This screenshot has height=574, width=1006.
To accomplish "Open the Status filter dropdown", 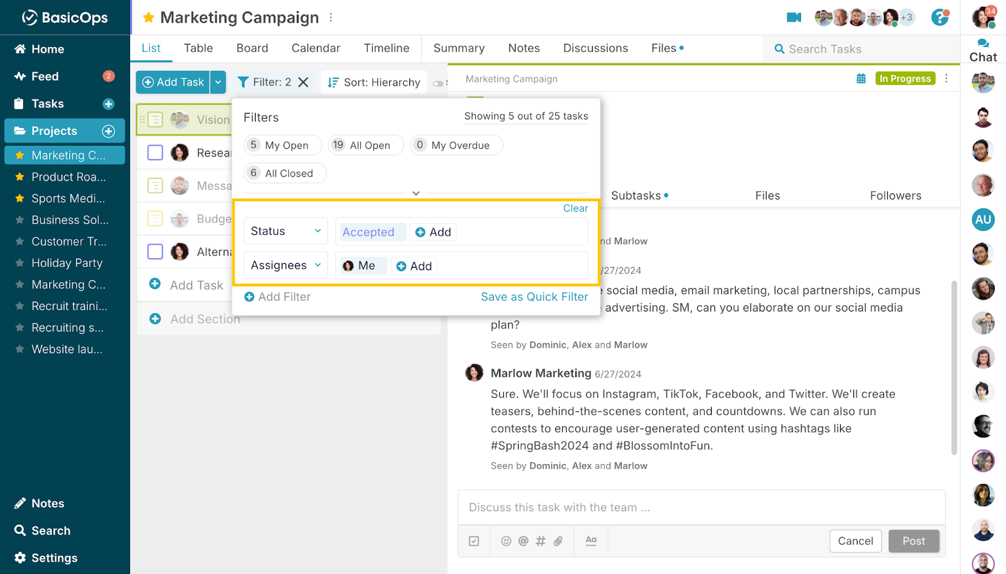I will point(285,231).
